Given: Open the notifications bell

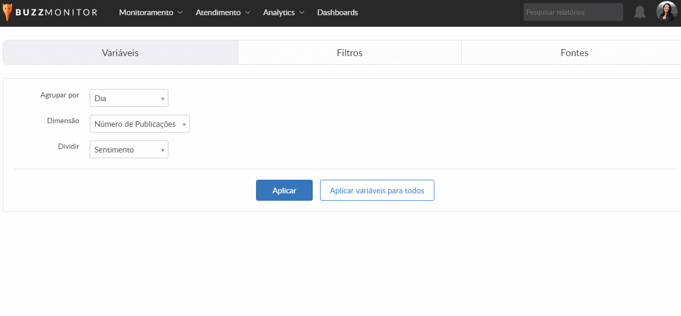Looking at the screenshot, I should point(640,12).
